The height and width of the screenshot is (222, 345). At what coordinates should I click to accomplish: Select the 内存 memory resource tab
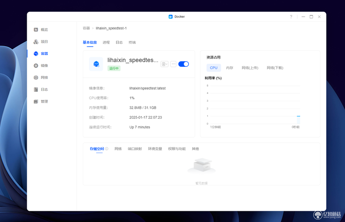pos(229,68)
